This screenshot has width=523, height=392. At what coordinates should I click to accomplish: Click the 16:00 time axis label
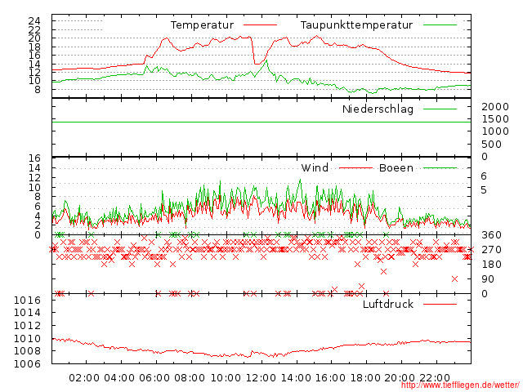[330, 378]
